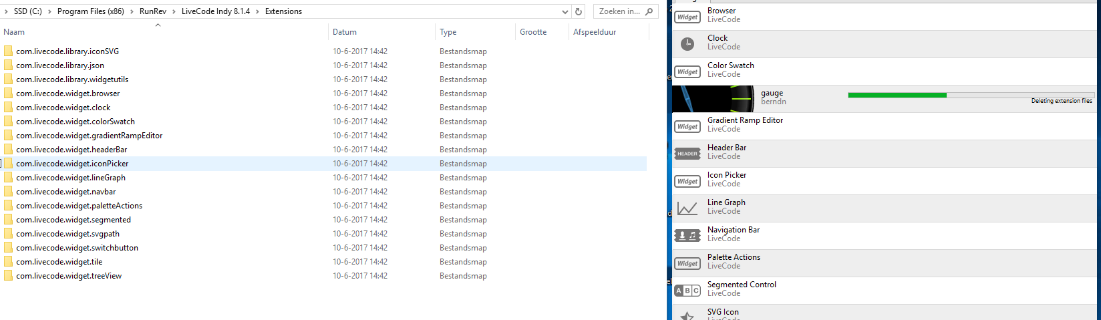This screenshot has width=1101, height=320.
Task: Select the Line Graph widget label
Action: click(726, 202)
